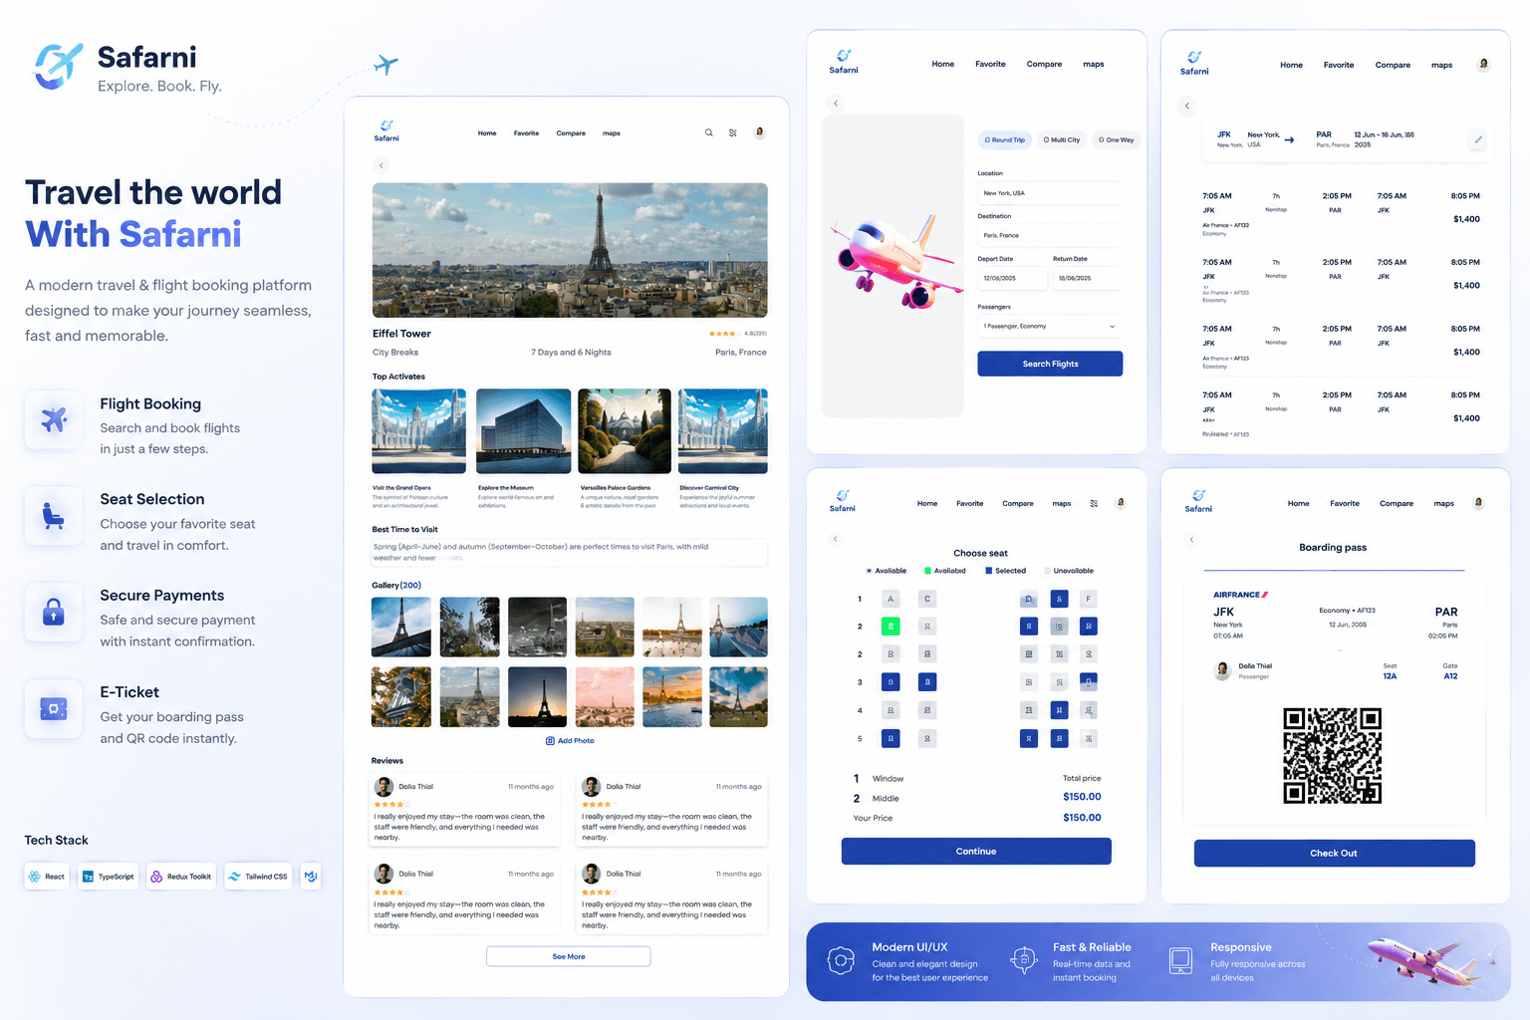Screen dimensions: 1530x1020
Task: Go back using arrow on Choose seat page
Action: click(x=836, y=539)
